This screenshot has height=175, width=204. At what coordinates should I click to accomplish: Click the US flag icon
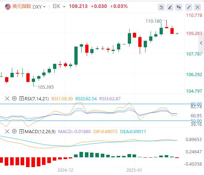[x=8, y=6]
